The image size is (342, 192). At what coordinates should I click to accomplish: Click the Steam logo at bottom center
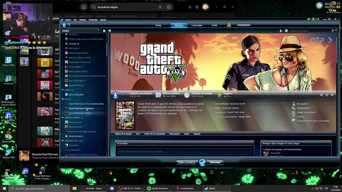tap(203, 162)
